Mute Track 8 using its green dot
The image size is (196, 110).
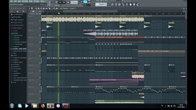point(40,71)
